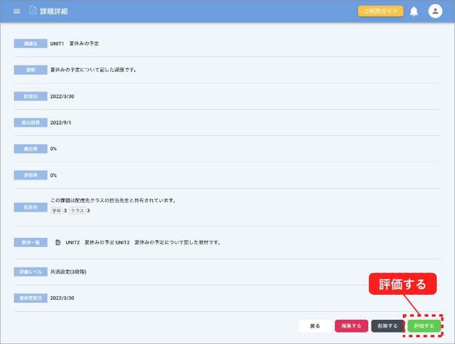Click the 課題詳細 page title

click(x=54, y=12)
